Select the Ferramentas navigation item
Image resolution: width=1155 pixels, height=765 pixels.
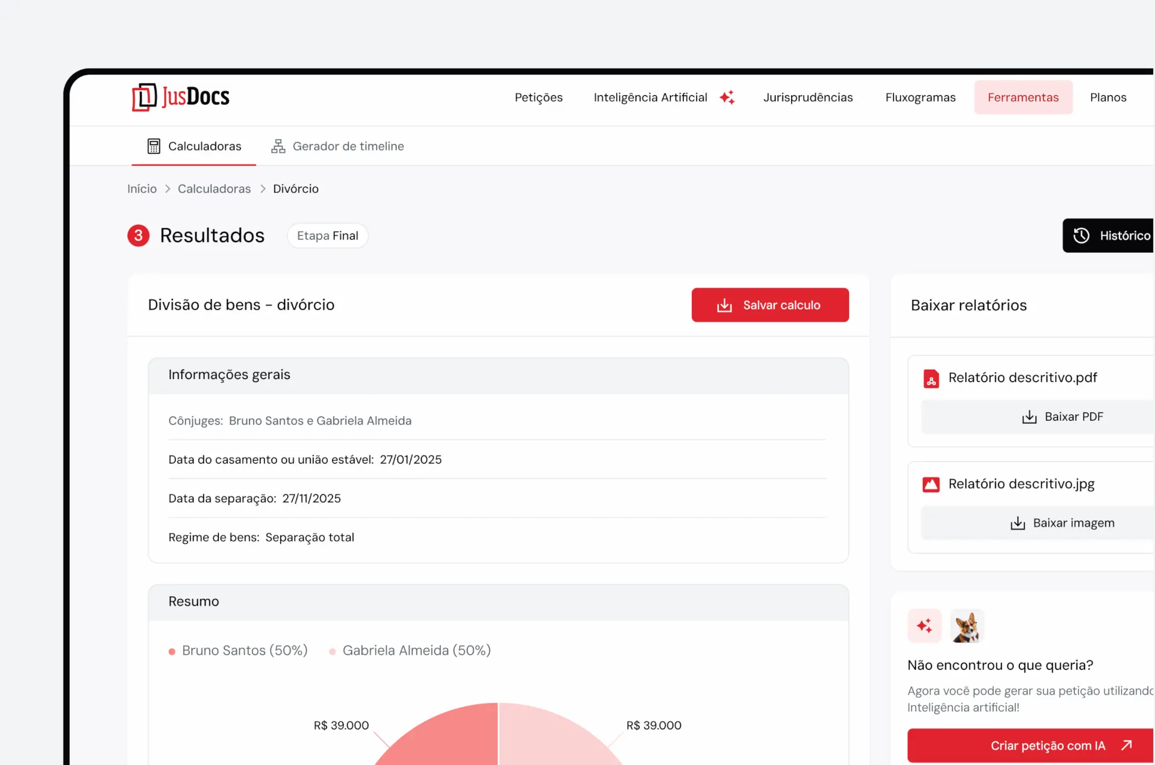click(x=1023, y=97)
